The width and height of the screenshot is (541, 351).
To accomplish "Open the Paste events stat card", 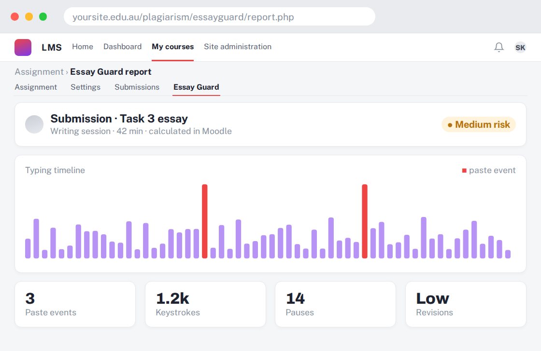I will 75,304.
